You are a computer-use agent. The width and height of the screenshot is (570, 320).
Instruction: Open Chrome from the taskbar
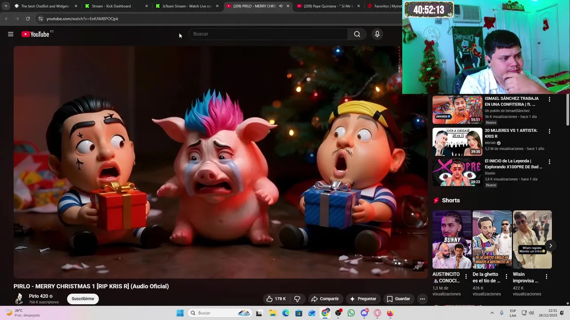coord(326,313)
